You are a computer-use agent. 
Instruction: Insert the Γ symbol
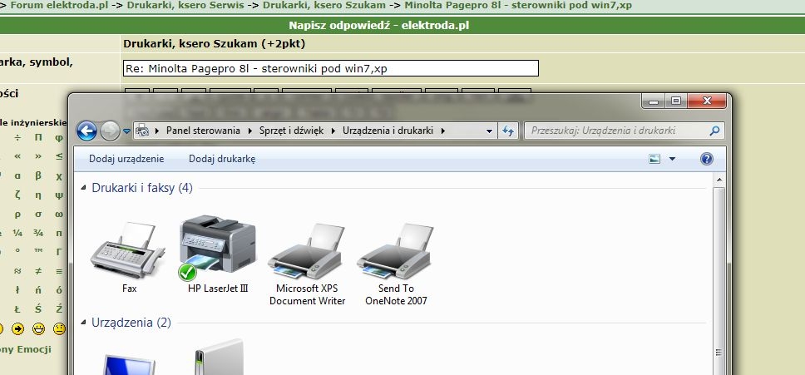(59, 252)
